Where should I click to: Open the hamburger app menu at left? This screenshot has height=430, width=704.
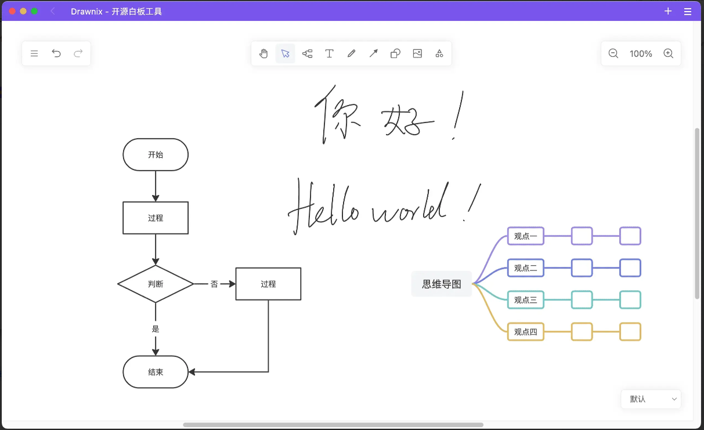point(34,53)
